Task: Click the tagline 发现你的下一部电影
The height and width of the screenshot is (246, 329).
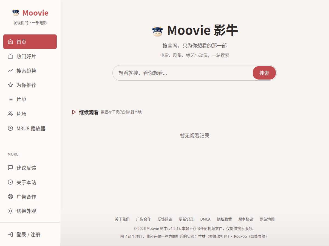Action: point(30,23)
